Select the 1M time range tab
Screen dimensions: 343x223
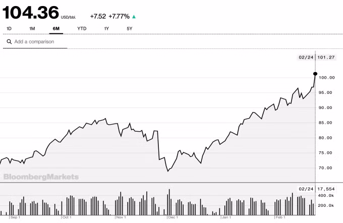click(x=32, y=29)
